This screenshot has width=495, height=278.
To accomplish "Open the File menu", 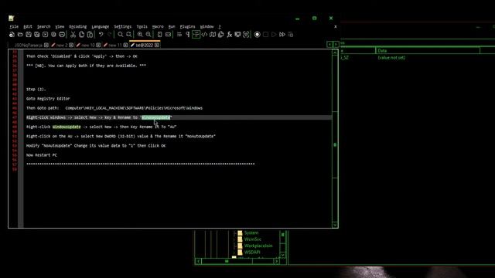I will (14, 26).
